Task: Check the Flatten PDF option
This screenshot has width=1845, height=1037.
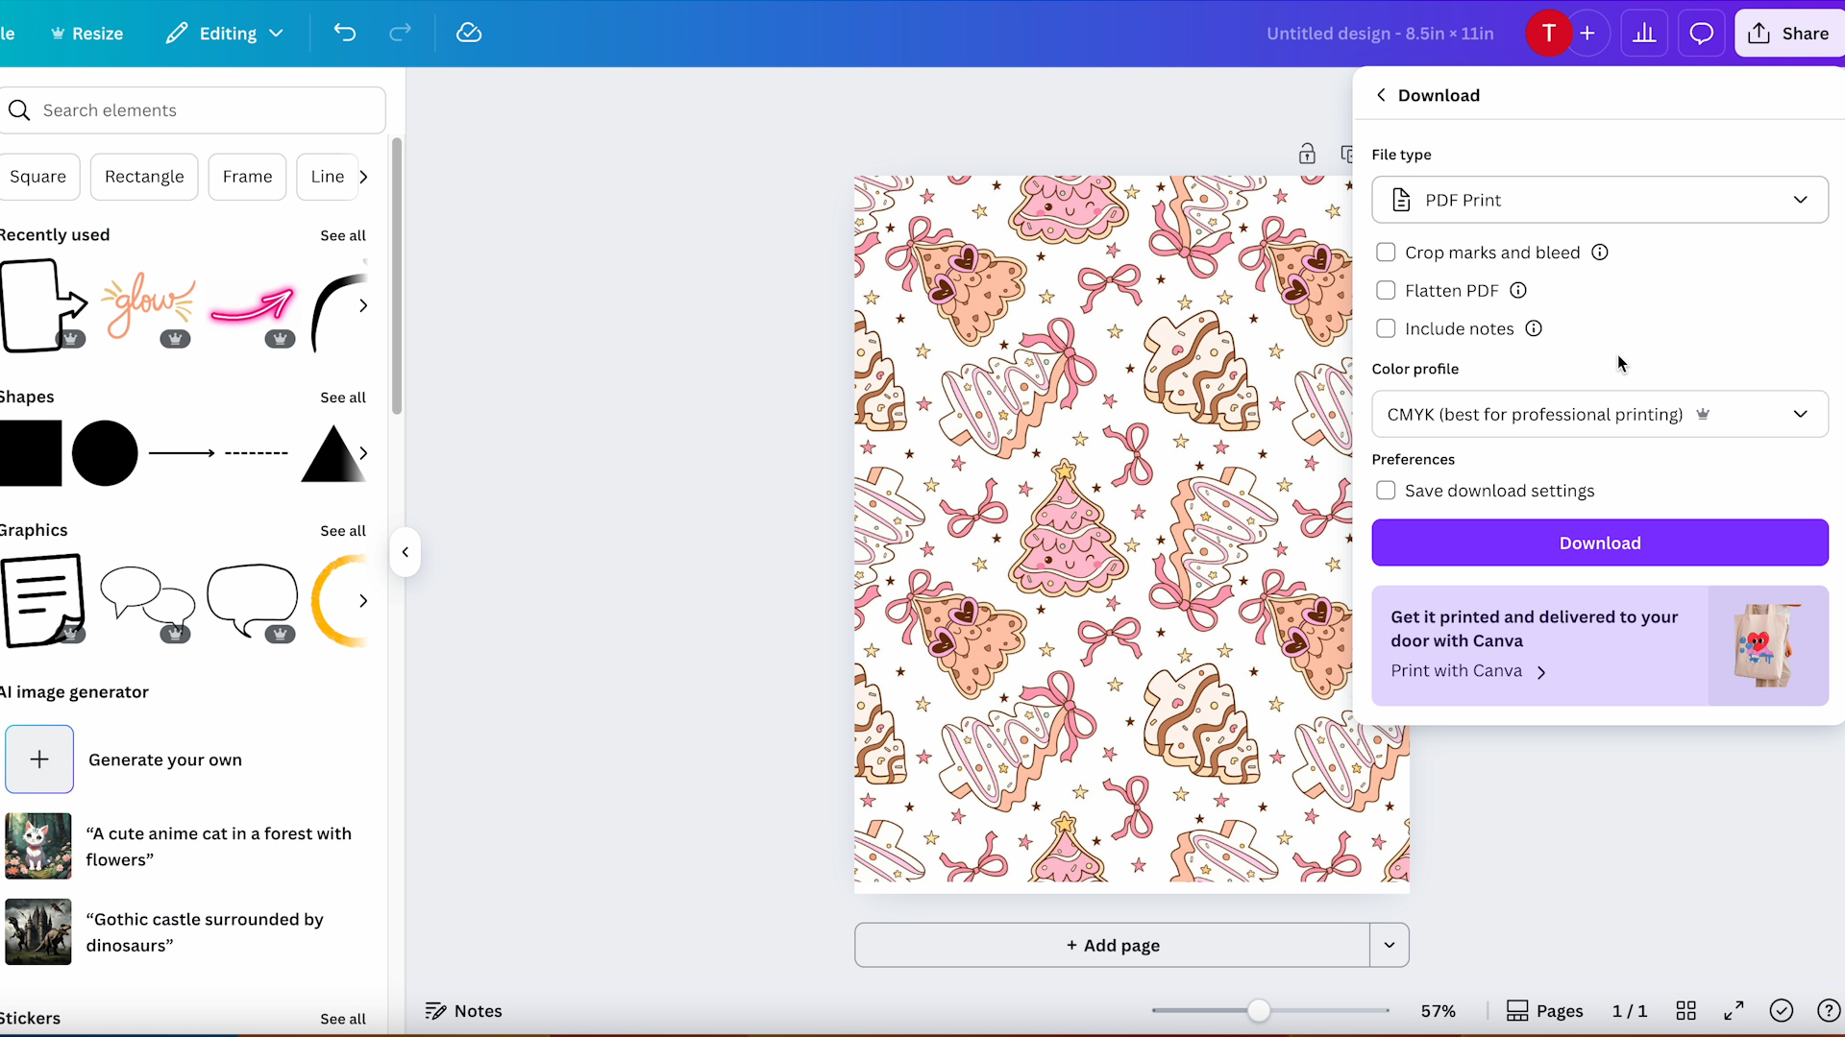Action: point(1387,290)
